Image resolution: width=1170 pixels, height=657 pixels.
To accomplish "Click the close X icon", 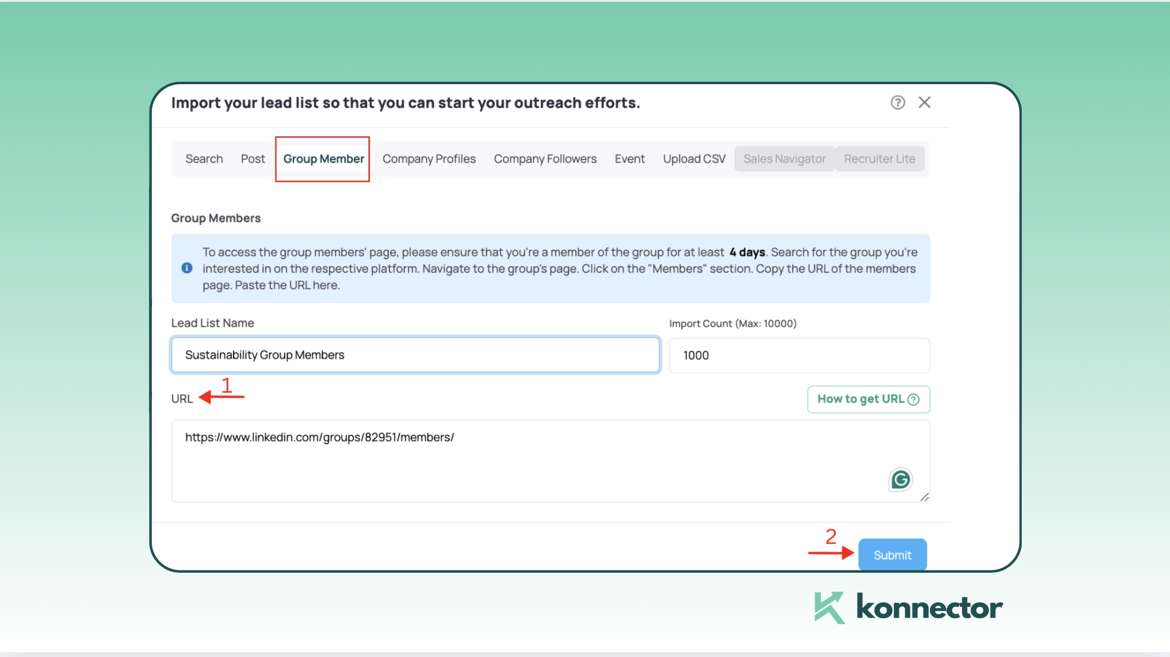I will pos(924,101).
